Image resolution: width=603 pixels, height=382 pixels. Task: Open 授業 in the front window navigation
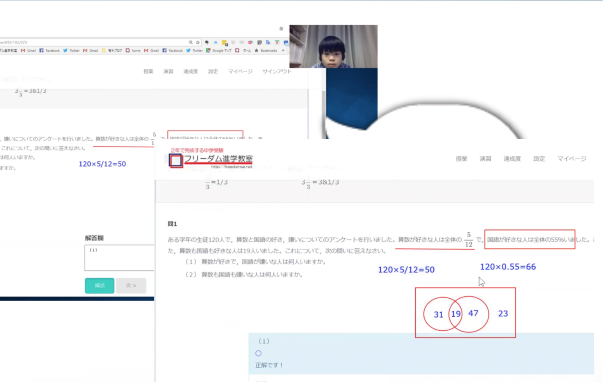(461, 159)
